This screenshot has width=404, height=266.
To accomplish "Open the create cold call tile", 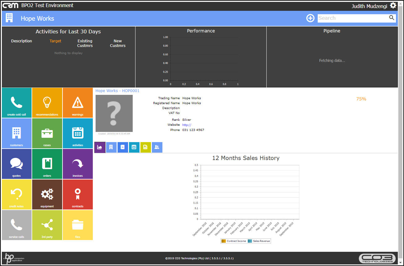I will (x=17, y=103).
